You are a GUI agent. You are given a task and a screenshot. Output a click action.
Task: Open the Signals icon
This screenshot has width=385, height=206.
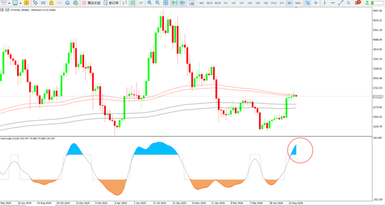(59, 3)
